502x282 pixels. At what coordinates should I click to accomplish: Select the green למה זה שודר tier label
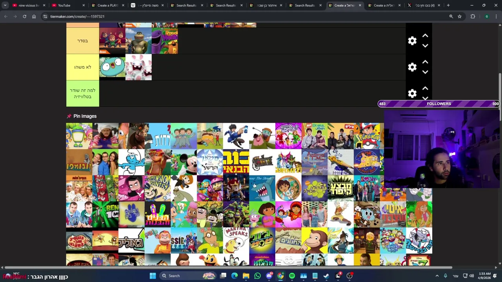coord(82,93)
